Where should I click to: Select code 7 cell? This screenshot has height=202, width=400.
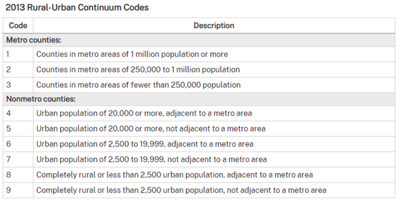(x=18, y=159)
